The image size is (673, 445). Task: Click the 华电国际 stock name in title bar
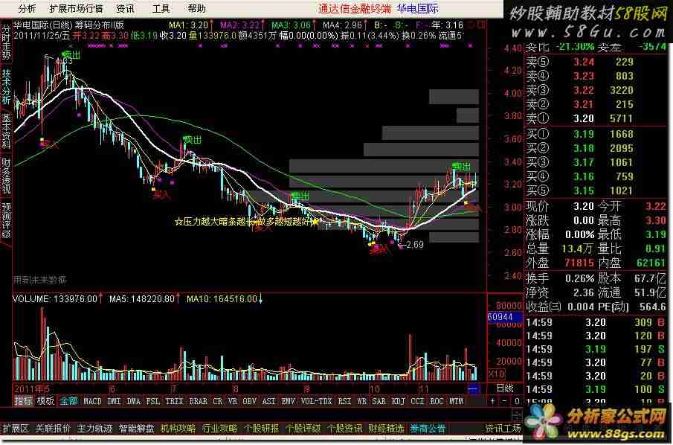(x=418, y=9)
